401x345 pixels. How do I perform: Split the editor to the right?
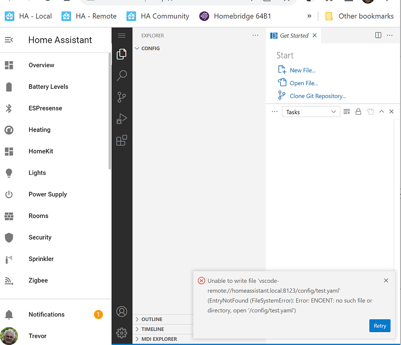click(378, 35)
